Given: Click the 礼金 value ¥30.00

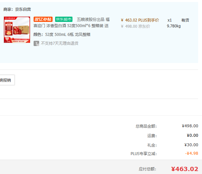Looking at the screenshot, I should (191, 145).
